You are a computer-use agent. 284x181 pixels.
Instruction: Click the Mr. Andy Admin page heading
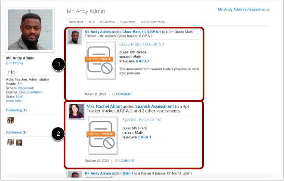pyautogui.click(x=86, y=11)
